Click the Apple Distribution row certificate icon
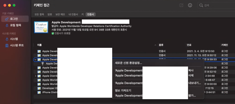 pyautogui.click(x=39, y=76)
